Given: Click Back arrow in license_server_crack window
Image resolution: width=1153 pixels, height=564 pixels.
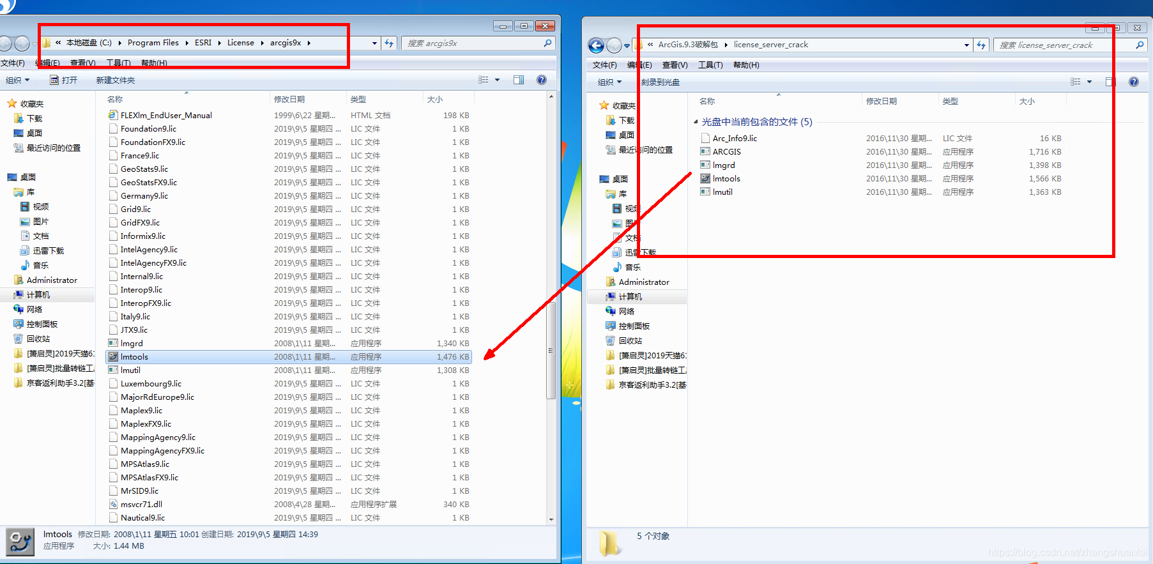Looking at the screenshot, I should click(596, 45).
